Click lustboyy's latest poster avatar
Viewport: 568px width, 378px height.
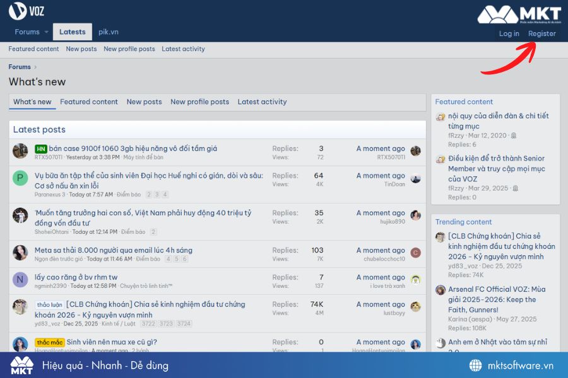coord(415,307)
